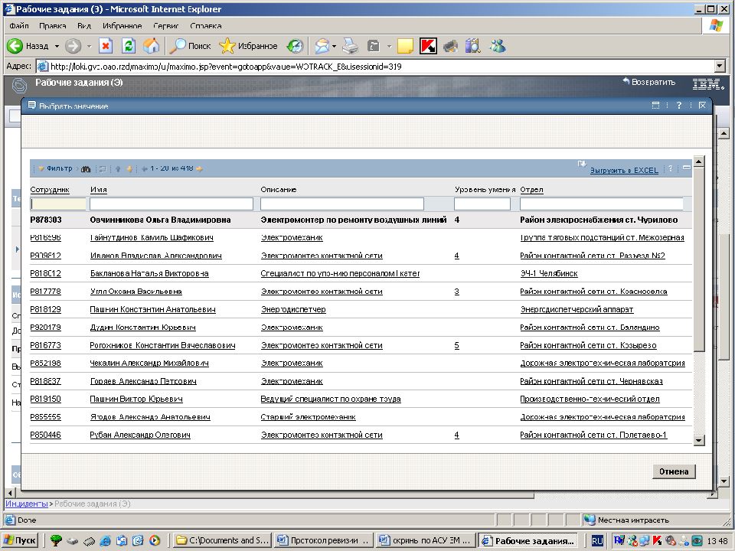Click the table list scroll up arrow

coord(699,162)
